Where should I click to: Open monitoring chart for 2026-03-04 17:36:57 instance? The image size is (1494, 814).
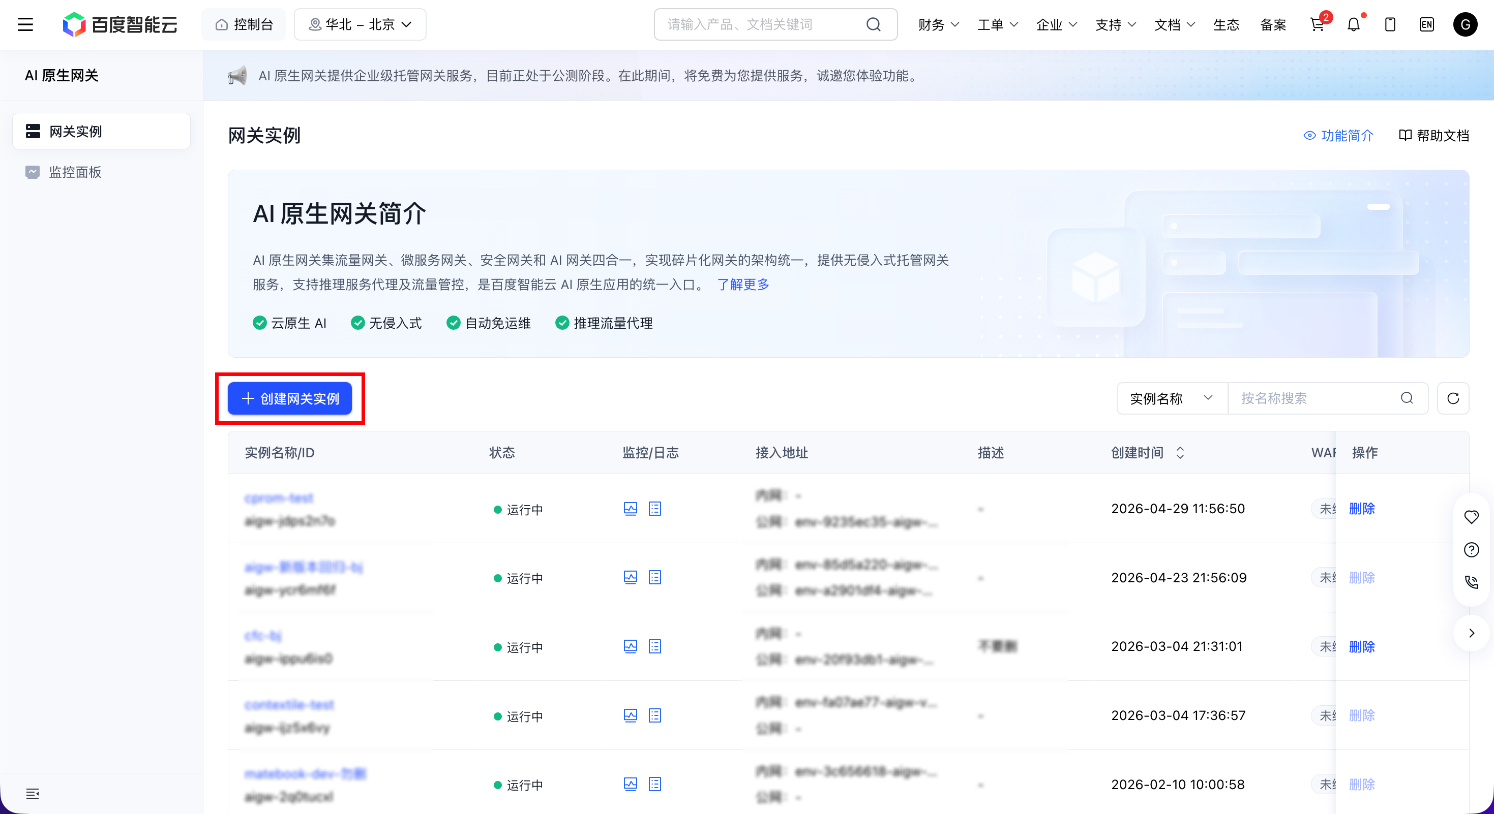point(631,715)
